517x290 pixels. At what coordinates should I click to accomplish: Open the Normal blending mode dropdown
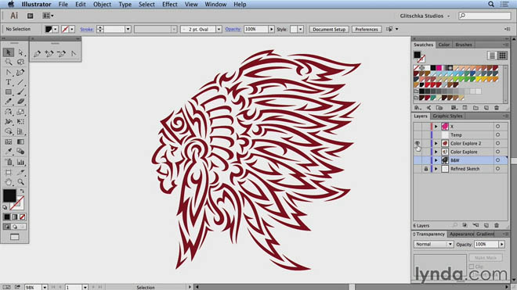[x=434, y=244]
